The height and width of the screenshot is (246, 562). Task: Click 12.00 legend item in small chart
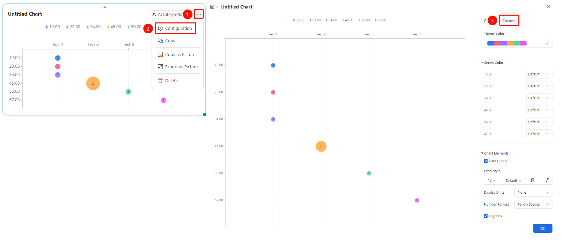tap(53, 27)
